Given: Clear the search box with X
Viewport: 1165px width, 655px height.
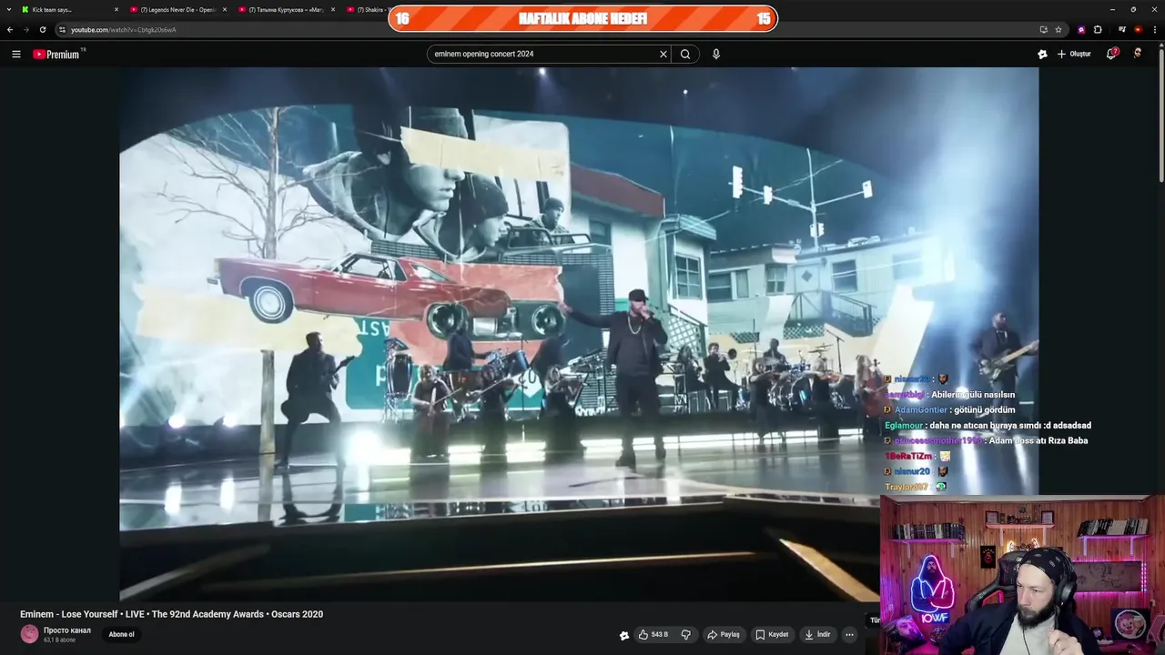Looking at the screenshot, I should pos(664,54).
